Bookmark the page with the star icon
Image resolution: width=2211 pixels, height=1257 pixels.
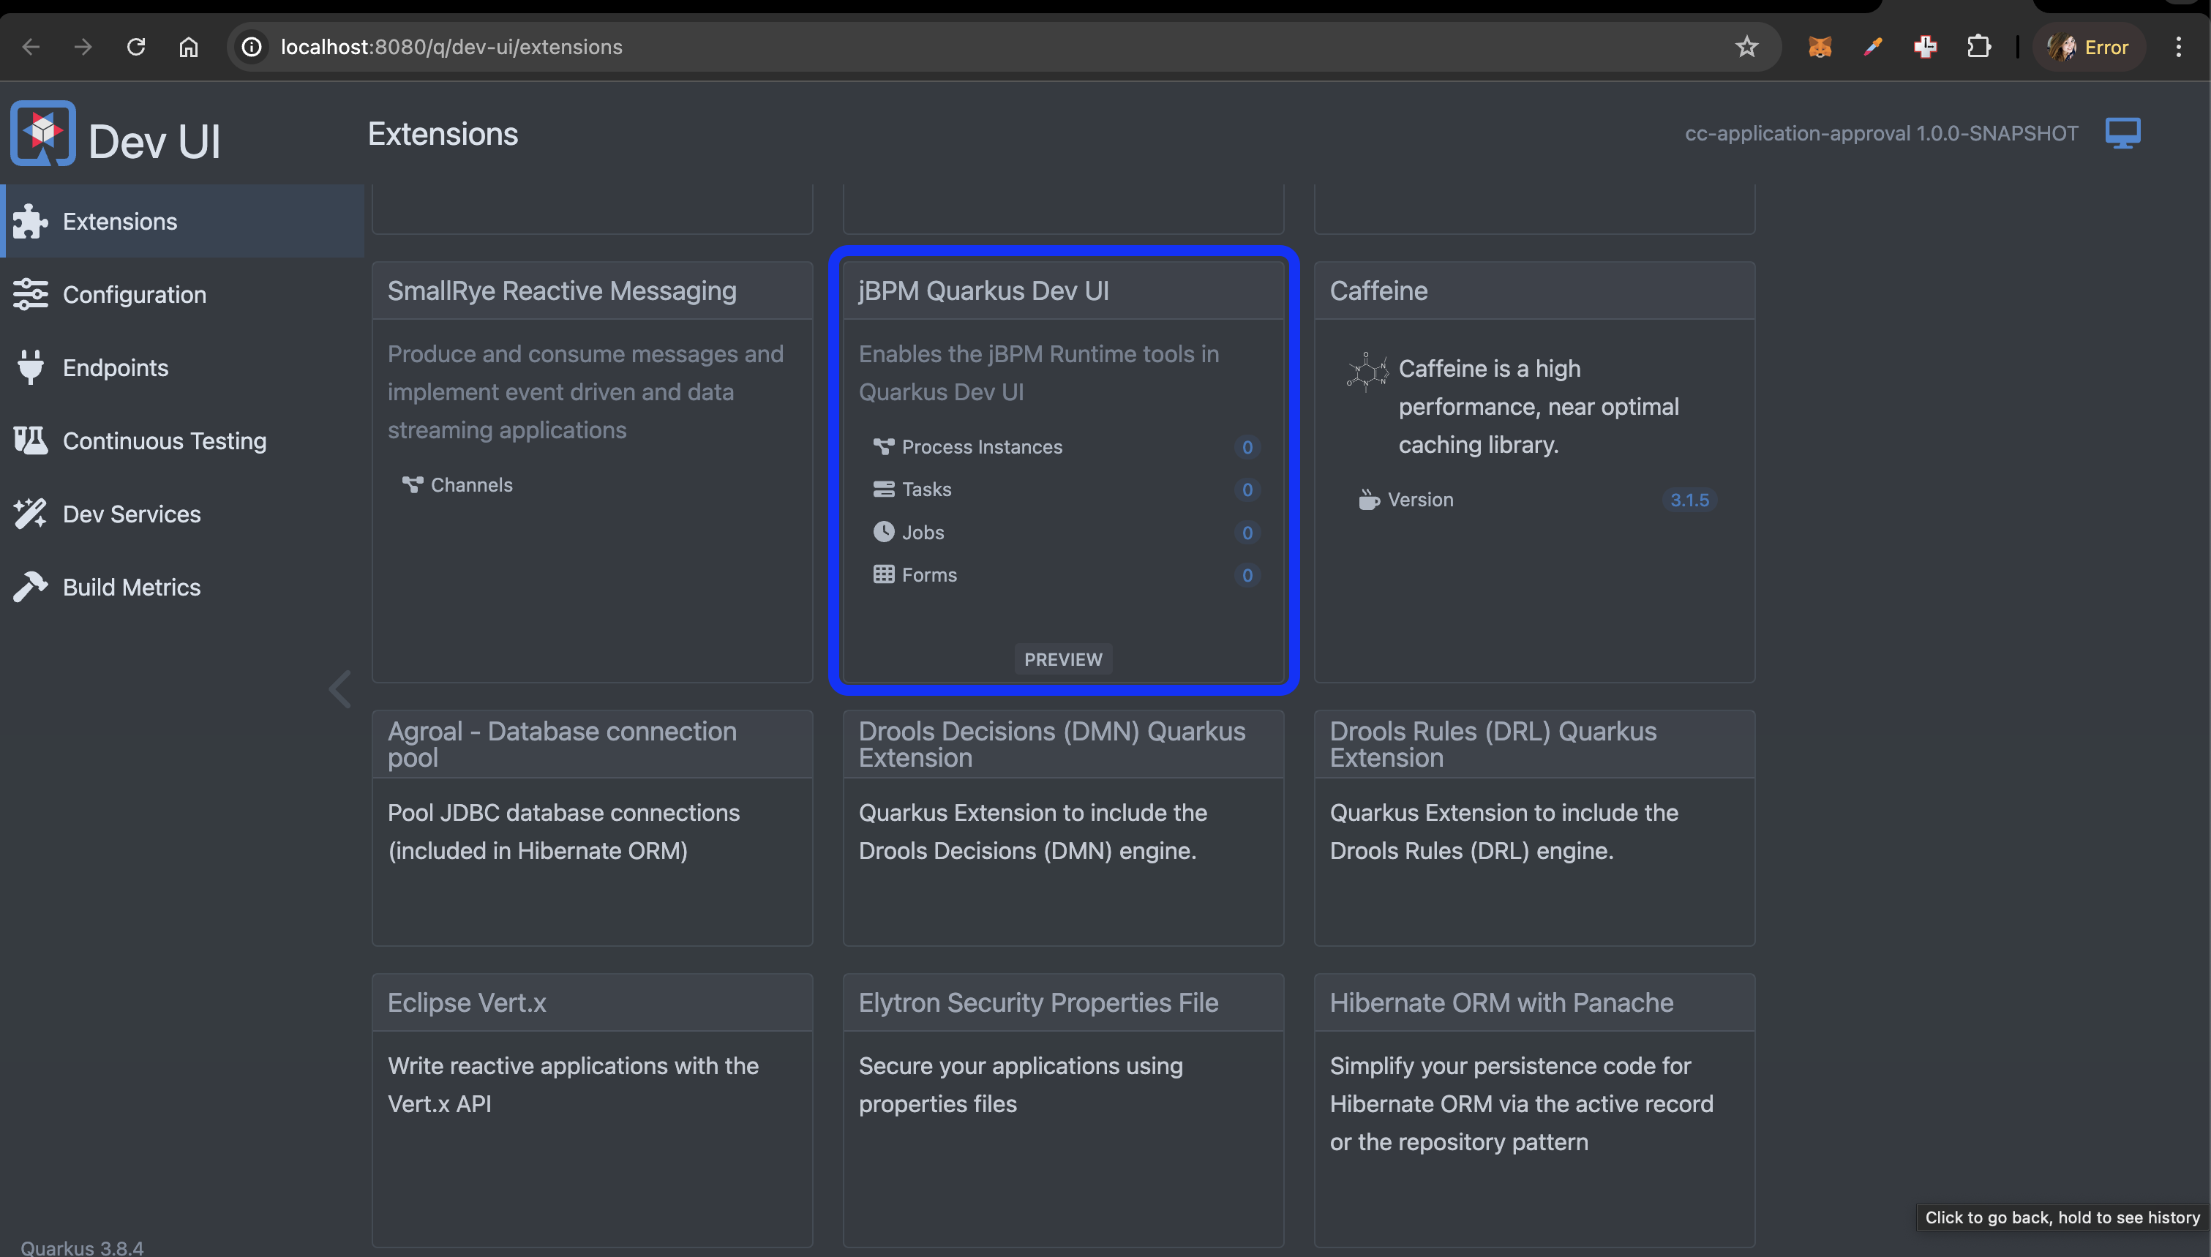click(x=1746, y=47)
